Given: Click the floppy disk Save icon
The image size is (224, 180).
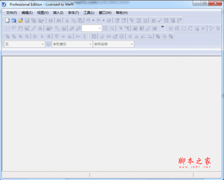Looking at the screenshot, I should [x=27, y=21].
